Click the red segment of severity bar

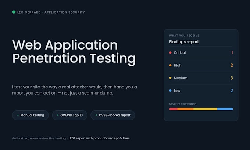[173, 109]
